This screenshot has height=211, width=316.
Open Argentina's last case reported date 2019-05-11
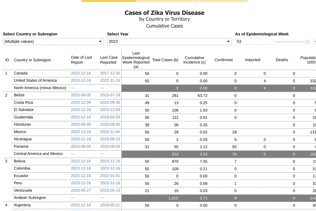tap(110, 205)
